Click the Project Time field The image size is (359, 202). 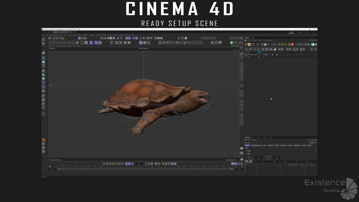(x=276, y=157)
